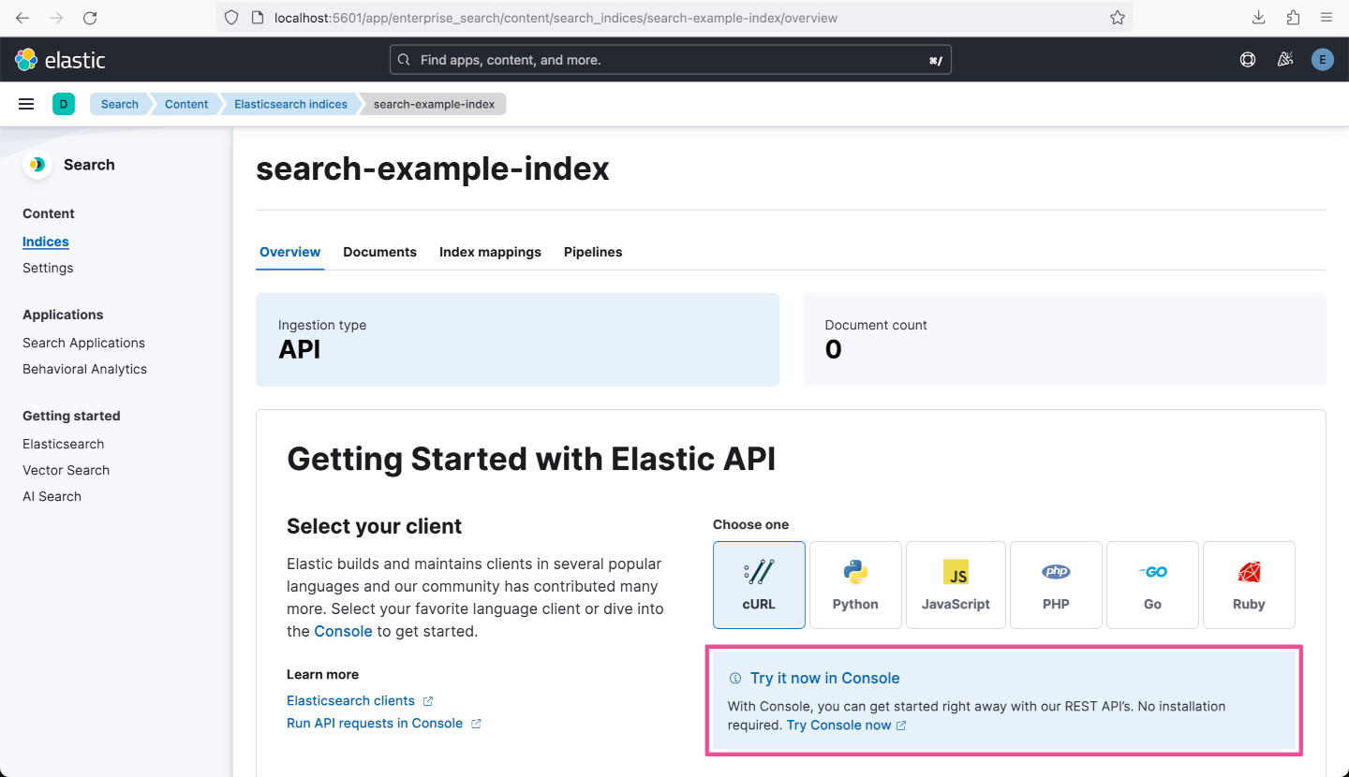Switch to the Pipelines tab
The height and width of the screenshot is (777, 1349).
593,252
